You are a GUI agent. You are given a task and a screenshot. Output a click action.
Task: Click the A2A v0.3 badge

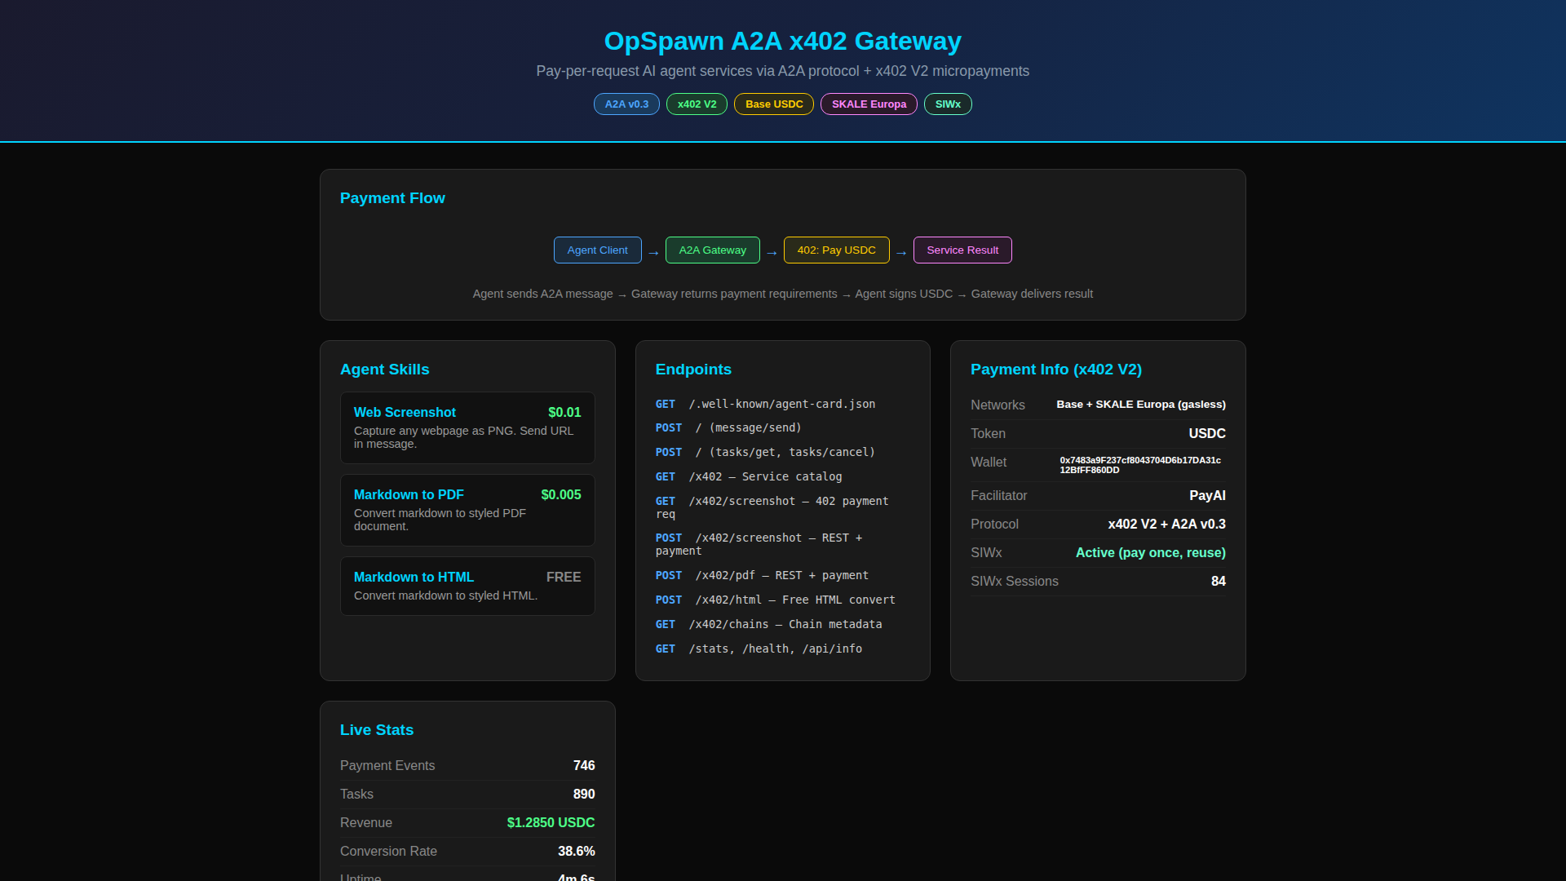coord(626,104)
